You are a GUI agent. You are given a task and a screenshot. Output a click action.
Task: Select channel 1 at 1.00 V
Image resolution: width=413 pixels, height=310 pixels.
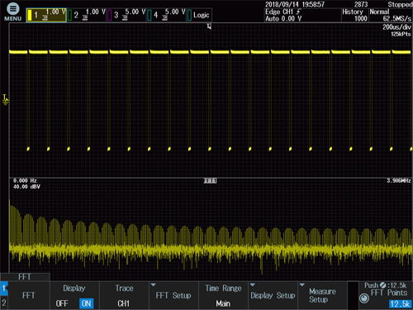click(46, 15)
